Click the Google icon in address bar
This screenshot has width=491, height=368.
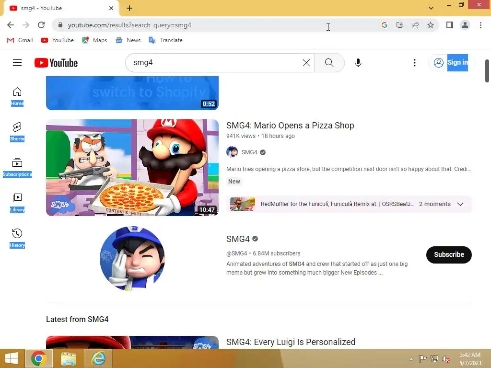[x=384, y=25]
